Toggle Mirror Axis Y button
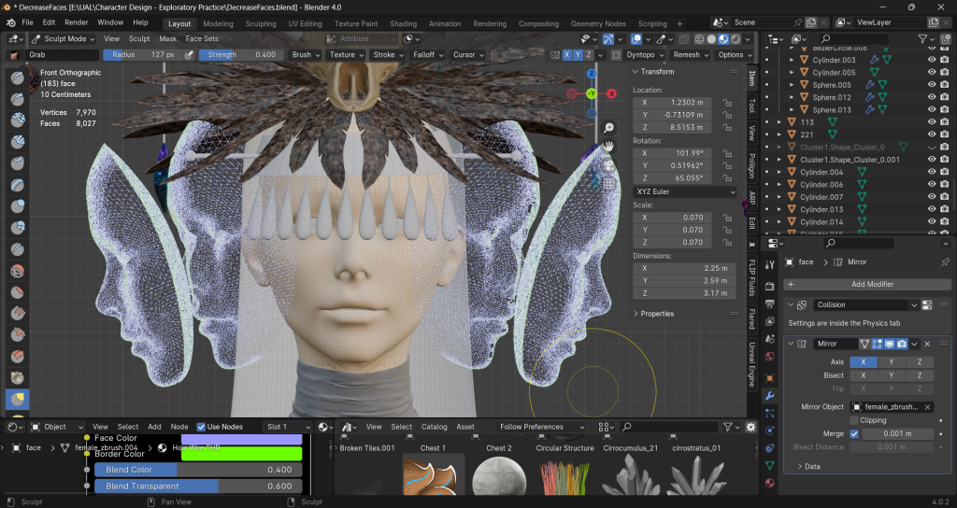957x508 pixels. pyautogui.click(x=891, y=361)
